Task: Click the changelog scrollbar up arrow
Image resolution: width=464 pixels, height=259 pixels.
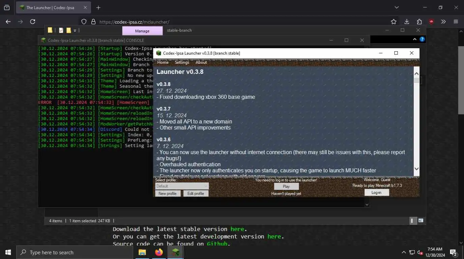Action: coord(416,73)
